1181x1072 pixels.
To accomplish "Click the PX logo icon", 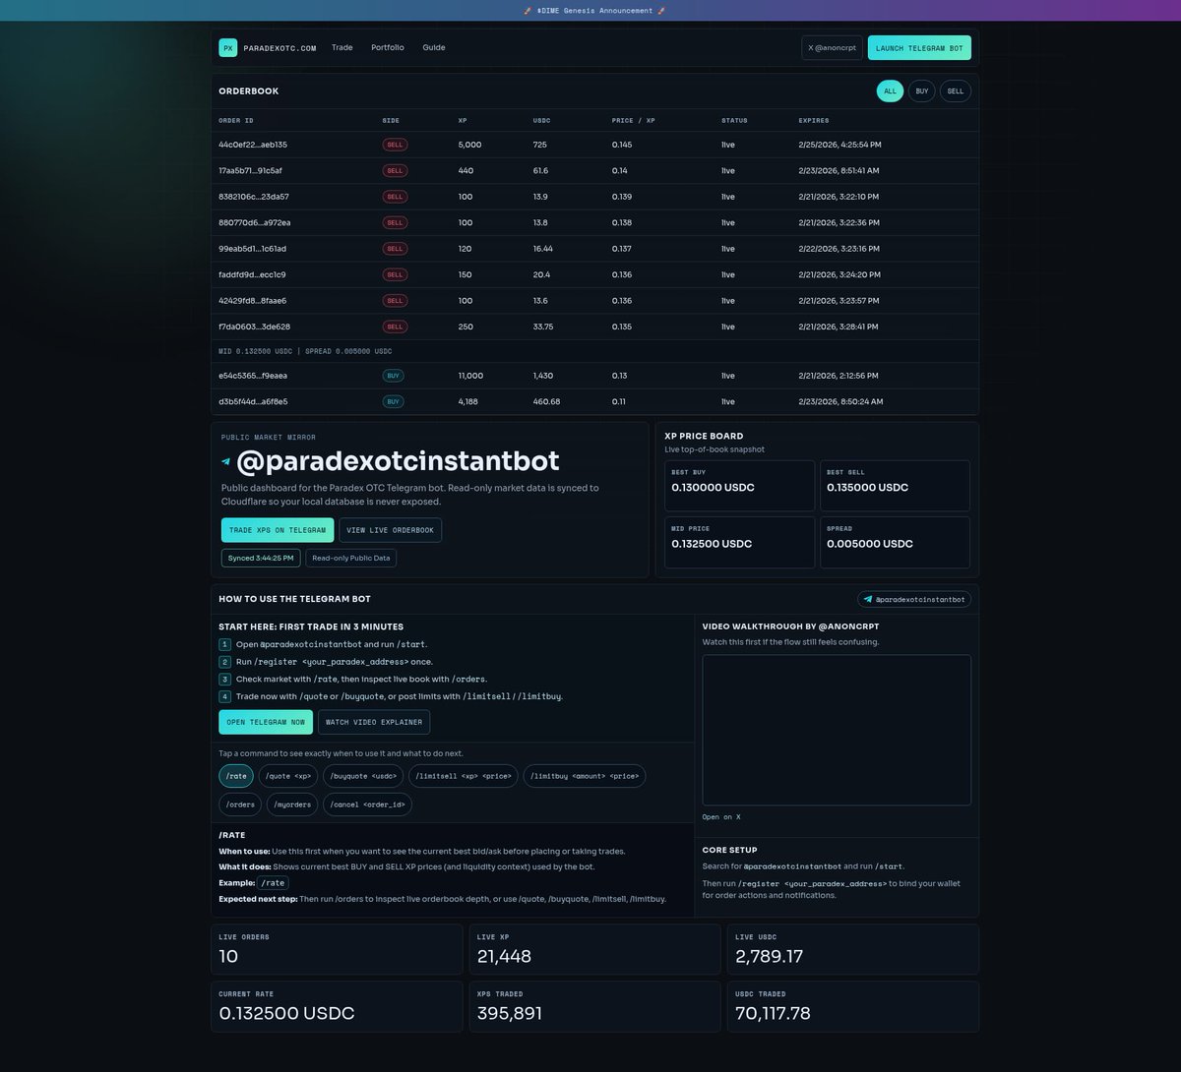I will pyautogui.click(x=227, y=47).
